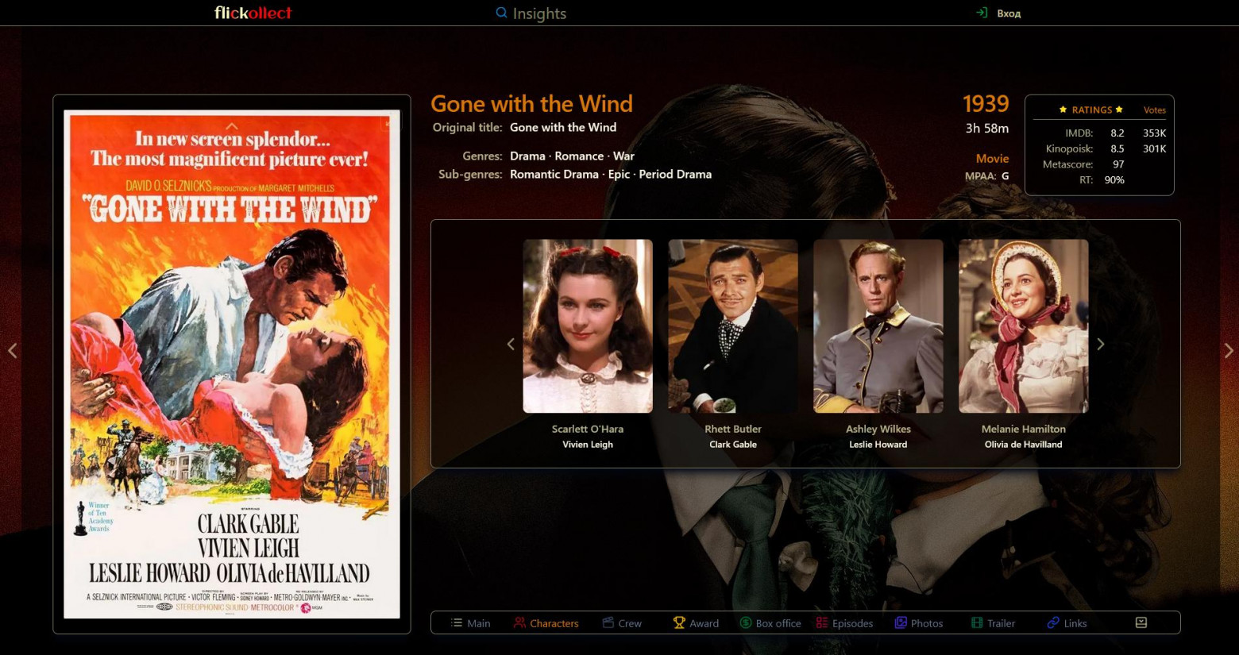Collapse poster using chevron above poster
This screenshot has height=655, width=1239.
tap(232, 125)
